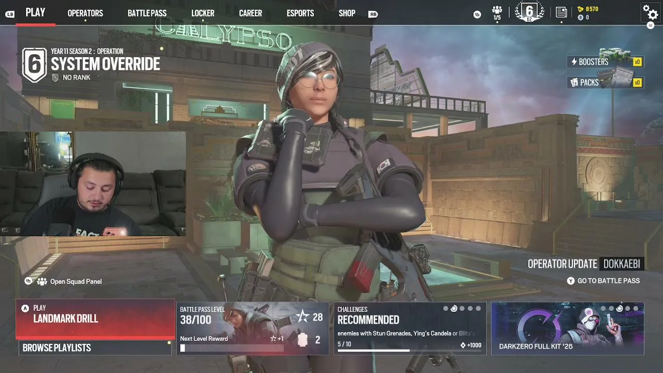Image resolution: width=663 pixels, height=373 pixels.
Task: Start the Landmark Drill playlist
Action: [x=95, y=319]
